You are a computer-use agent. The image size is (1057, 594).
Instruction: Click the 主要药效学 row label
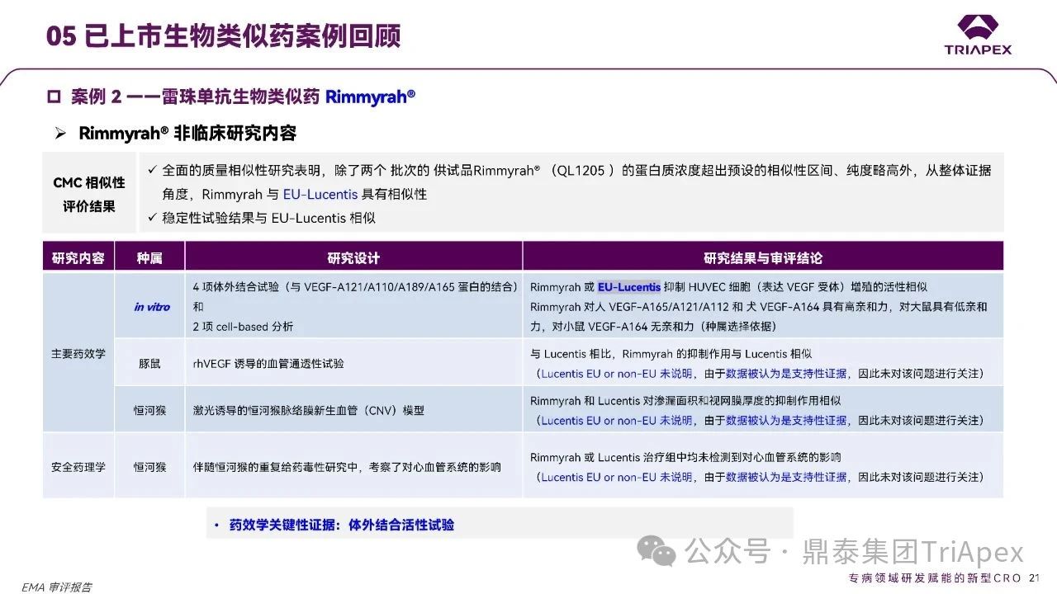click(78, 353)
